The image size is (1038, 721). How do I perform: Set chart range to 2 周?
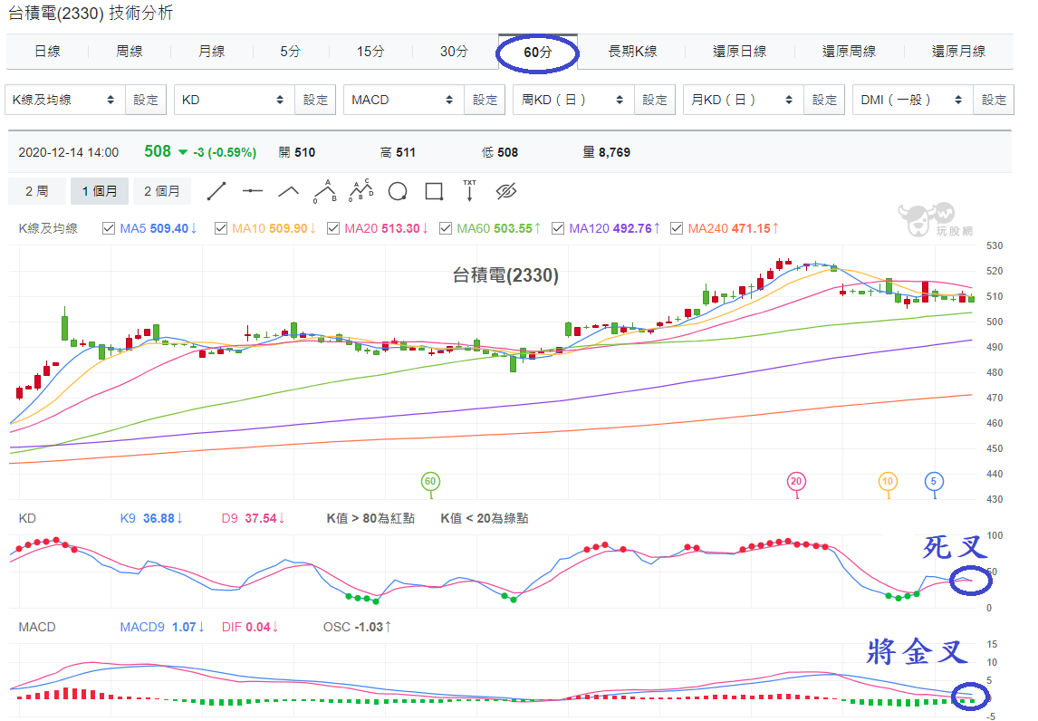pyautogui.click(x=37, y=191)
